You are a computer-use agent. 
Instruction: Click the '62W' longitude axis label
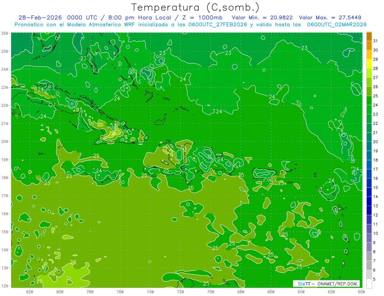click(331, 292)
